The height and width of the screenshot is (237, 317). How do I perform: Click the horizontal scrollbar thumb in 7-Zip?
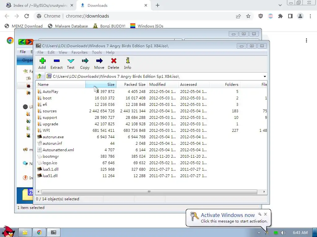[x=149, y=192]
